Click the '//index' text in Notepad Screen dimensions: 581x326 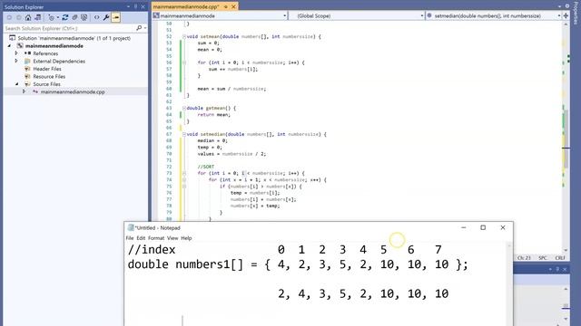152,250
